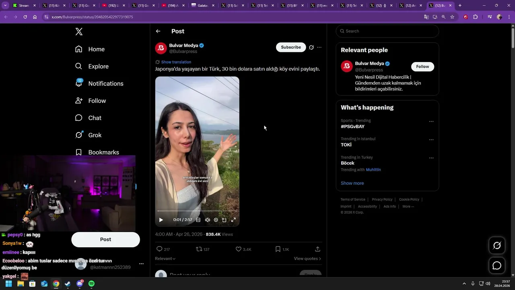Image resolution: width=515 pixels, height=290 pixels.
Task: Toggle video captions (CC)
Action: click(x=198, y=220)
